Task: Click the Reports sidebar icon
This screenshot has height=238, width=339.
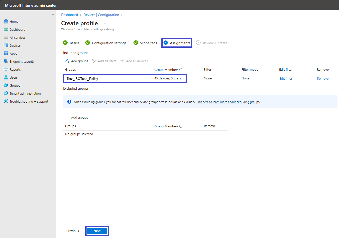Action: pyautogui.click(x=6, y=69)
